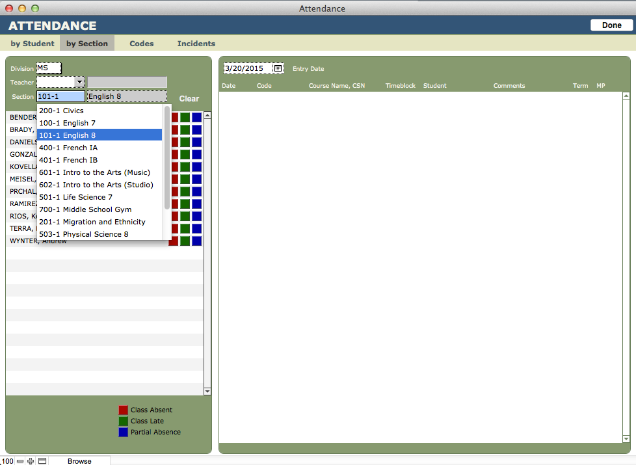Switch to the by Student tab
Image resolution: width=636 pixels, height=465 pixels.
point(33,44)
